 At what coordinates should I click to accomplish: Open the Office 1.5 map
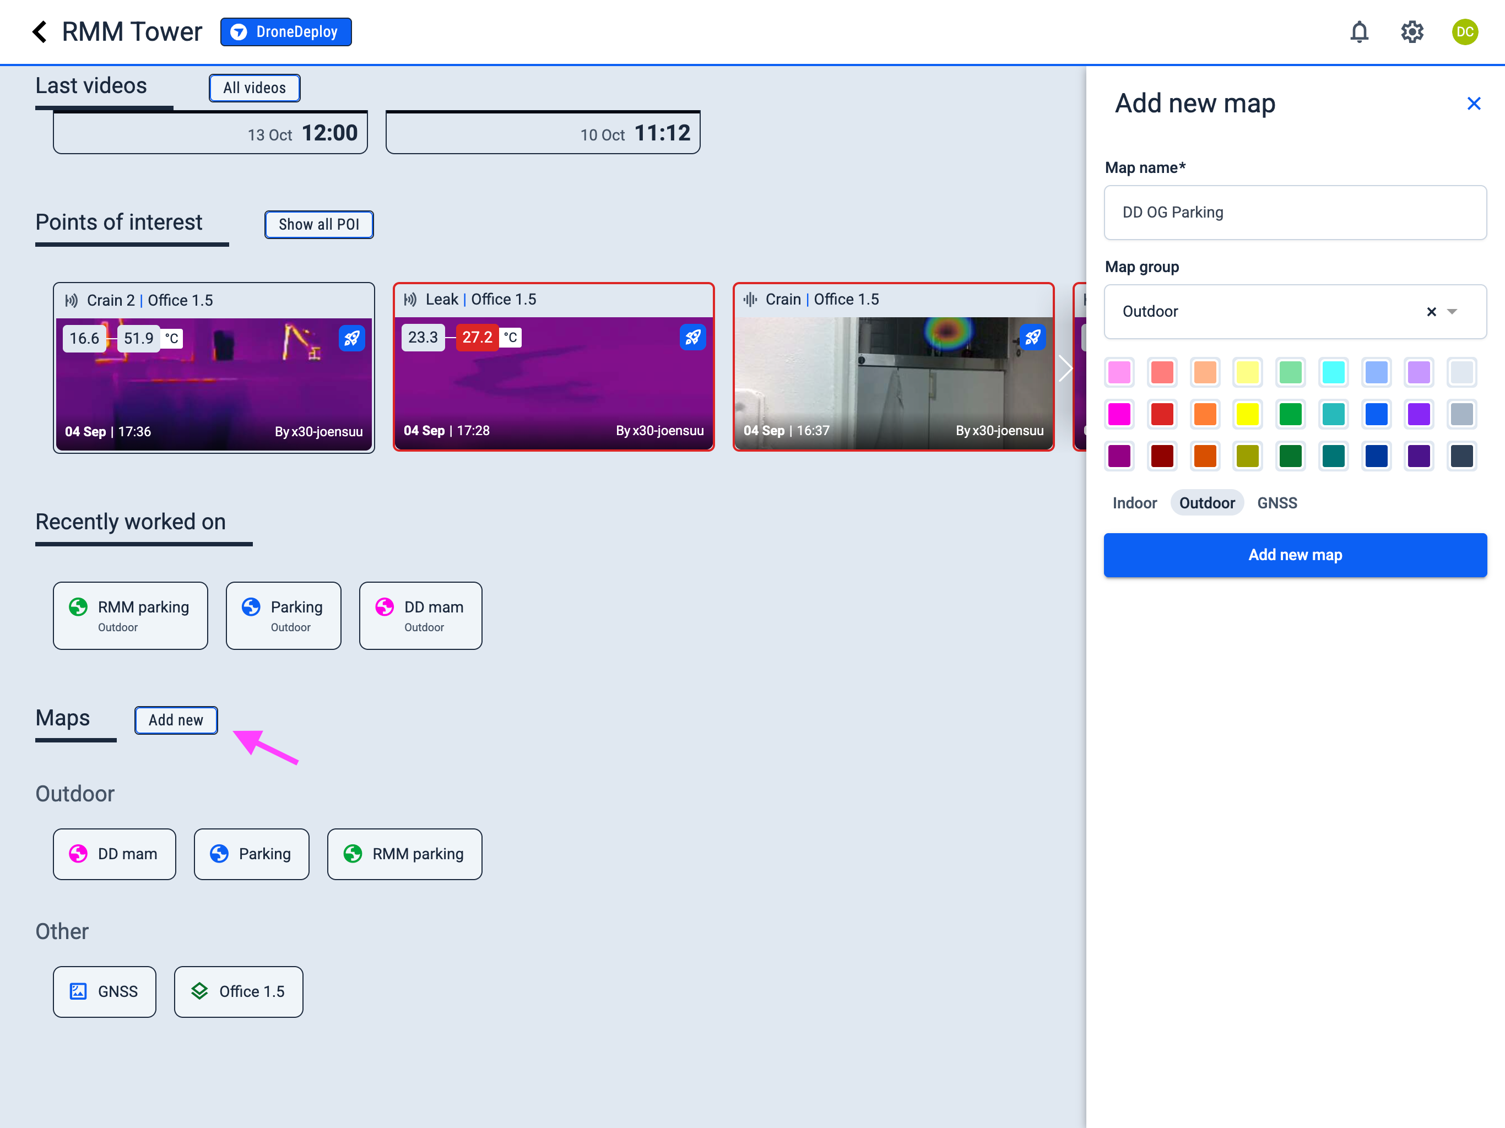click(238, 991)
